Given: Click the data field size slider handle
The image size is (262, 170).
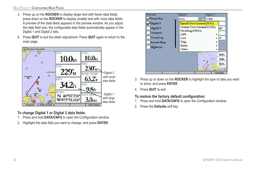Looking at the screenshot, I should coord(175,19).
